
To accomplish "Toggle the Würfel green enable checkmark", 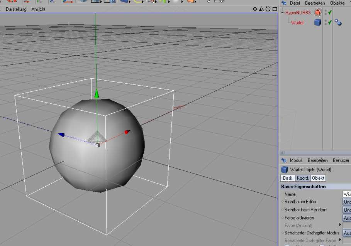I will click(x=330, y=22).
